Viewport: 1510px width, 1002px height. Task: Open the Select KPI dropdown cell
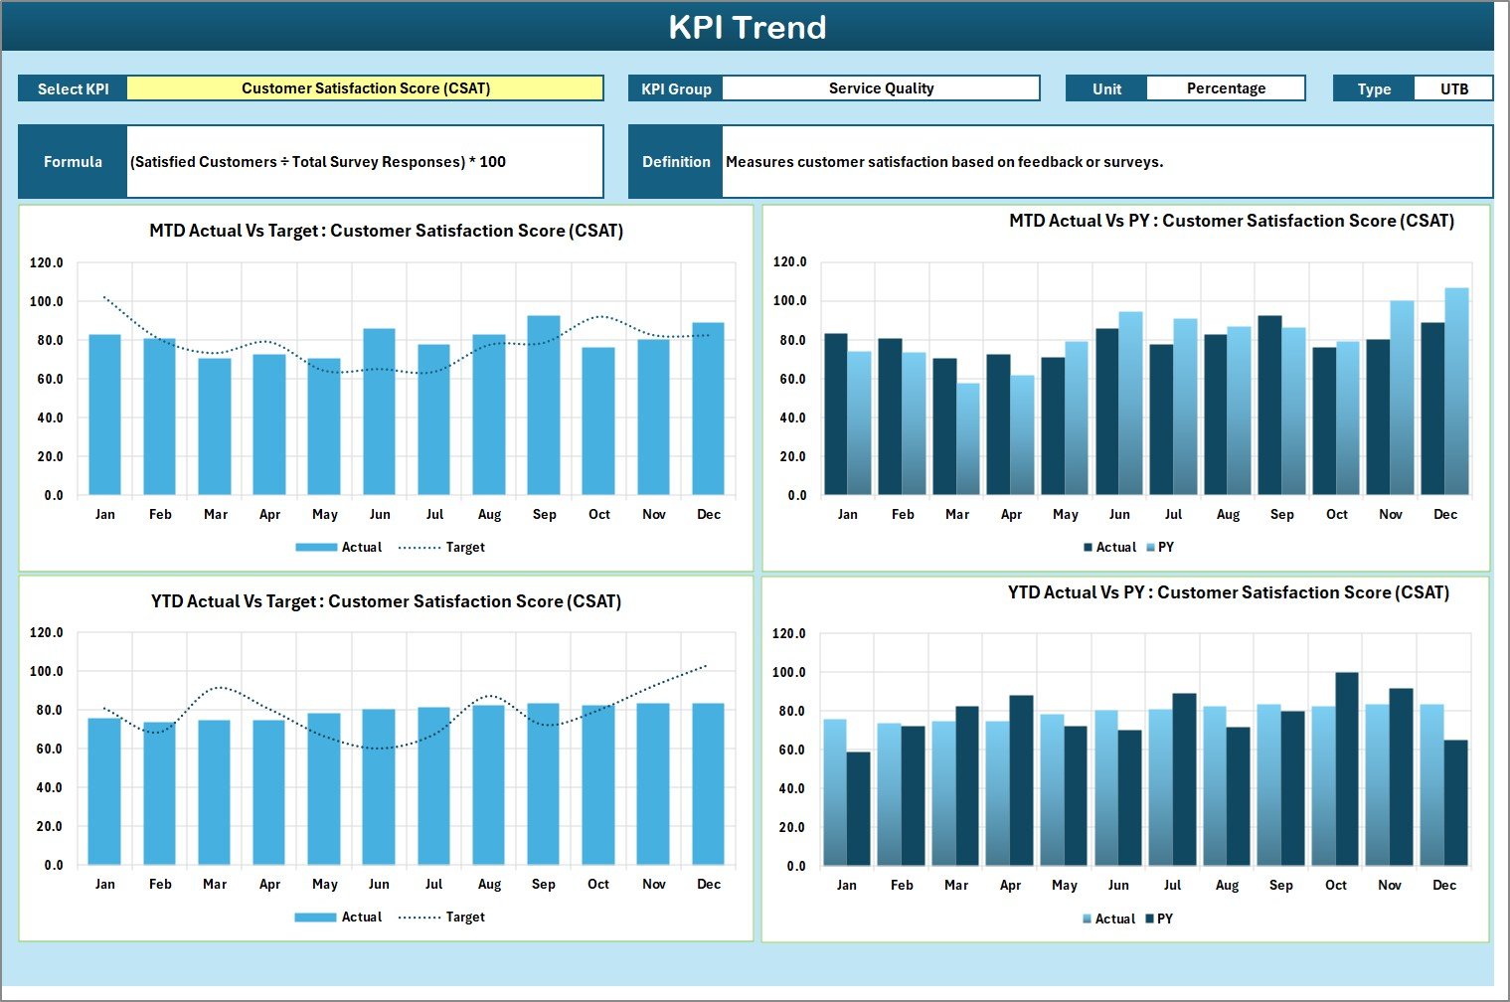(x=365, y=88)
